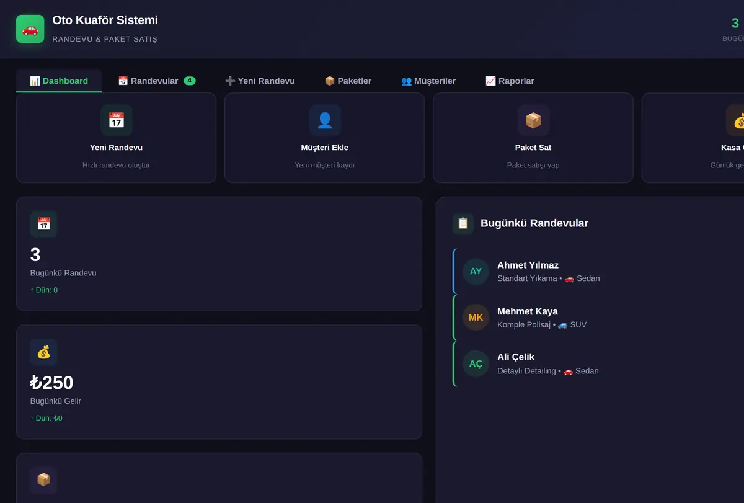Click the 'Paket satışı yap' subtitle
Viewport: 744px width, 503px height.
coord(533,165)
